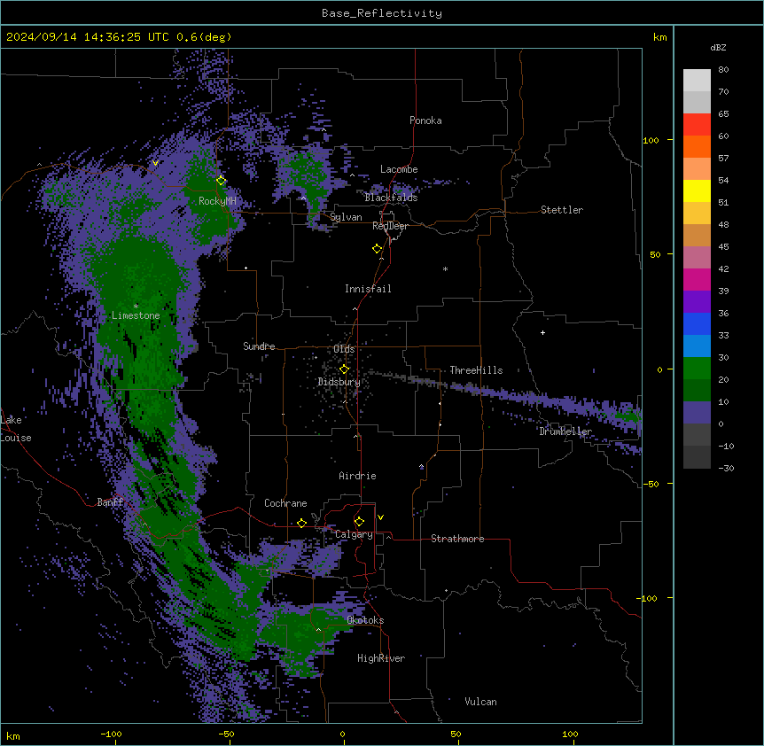The height and width of the screenshot is (746, 764).
Task: Select the bright green 20-30 dBZ swatch
Action: (697, 369)
